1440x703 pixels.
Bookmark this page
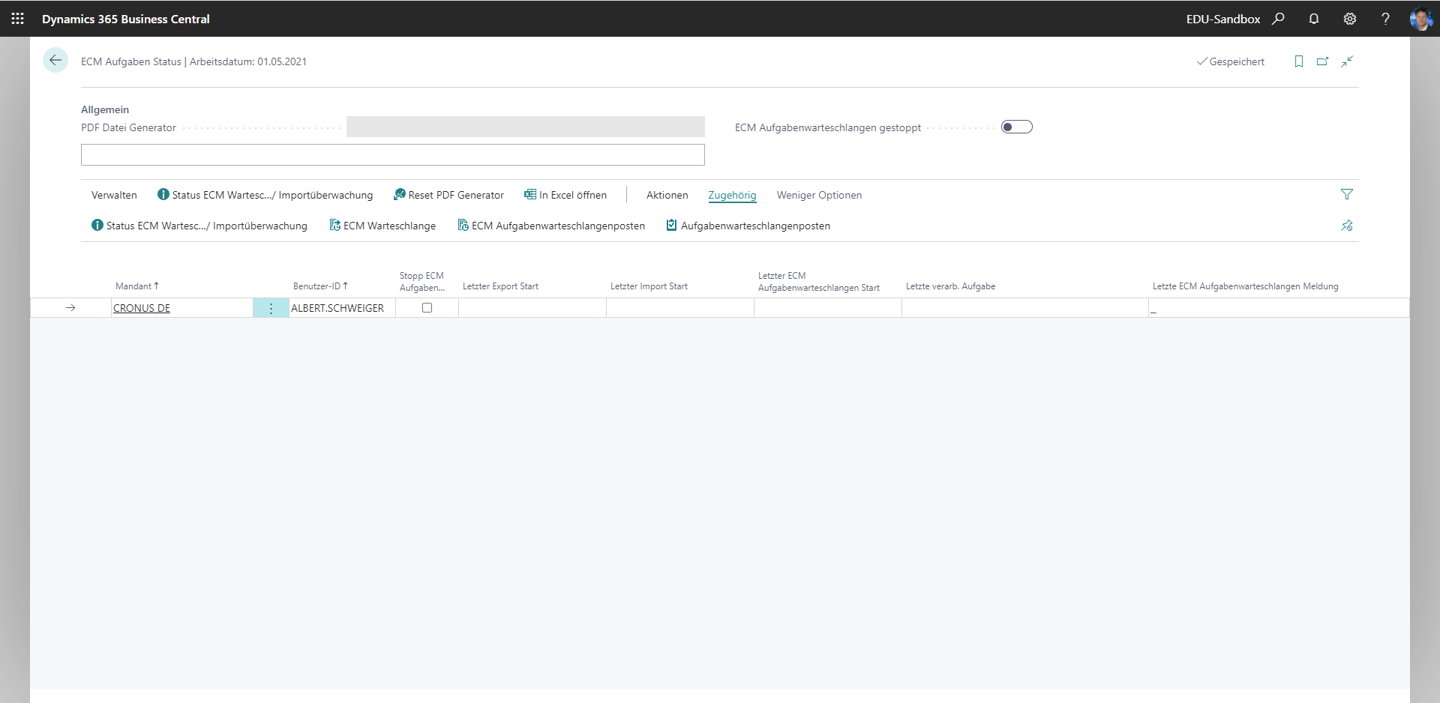pyautogui.click(x=1299, y=61)
